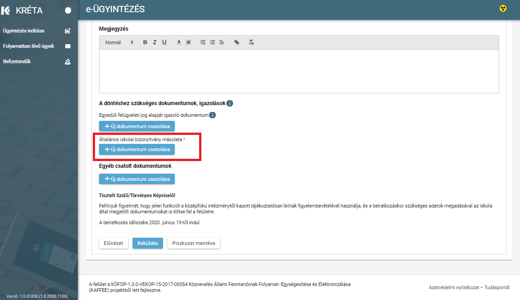Click the Beküldés submit button
The width and height of the screenshot is (520, 300).
(148, 243)
